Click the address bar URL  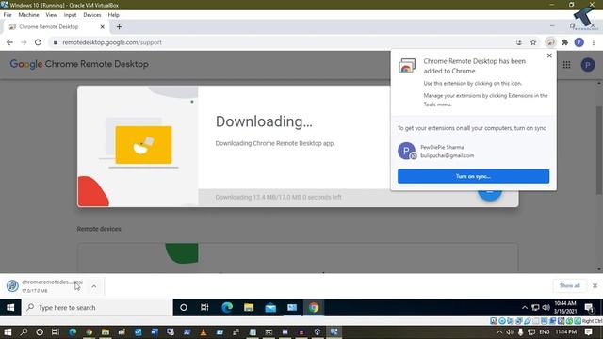point(112,42)
